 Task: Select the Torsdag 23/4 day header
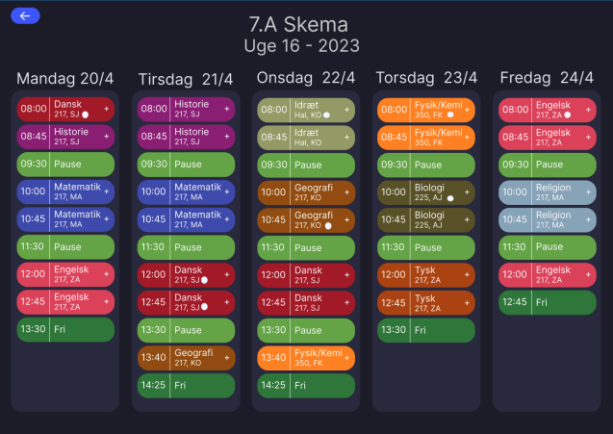[x=426, y=77]
